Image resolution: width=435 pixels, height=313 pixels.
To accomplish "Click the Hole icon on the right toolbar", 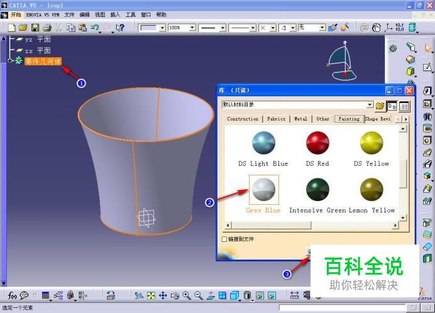I will [427, 140].
